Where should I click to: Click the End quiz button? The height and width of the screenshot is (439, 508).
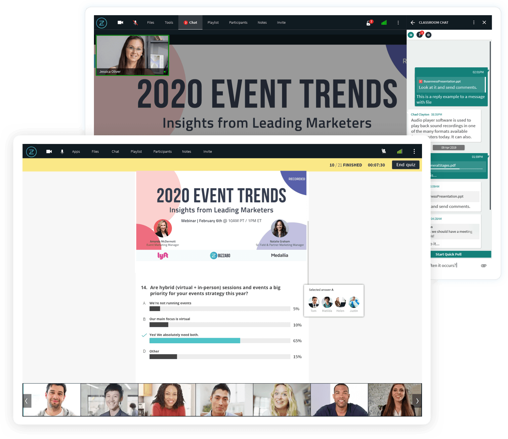[406, 165]
